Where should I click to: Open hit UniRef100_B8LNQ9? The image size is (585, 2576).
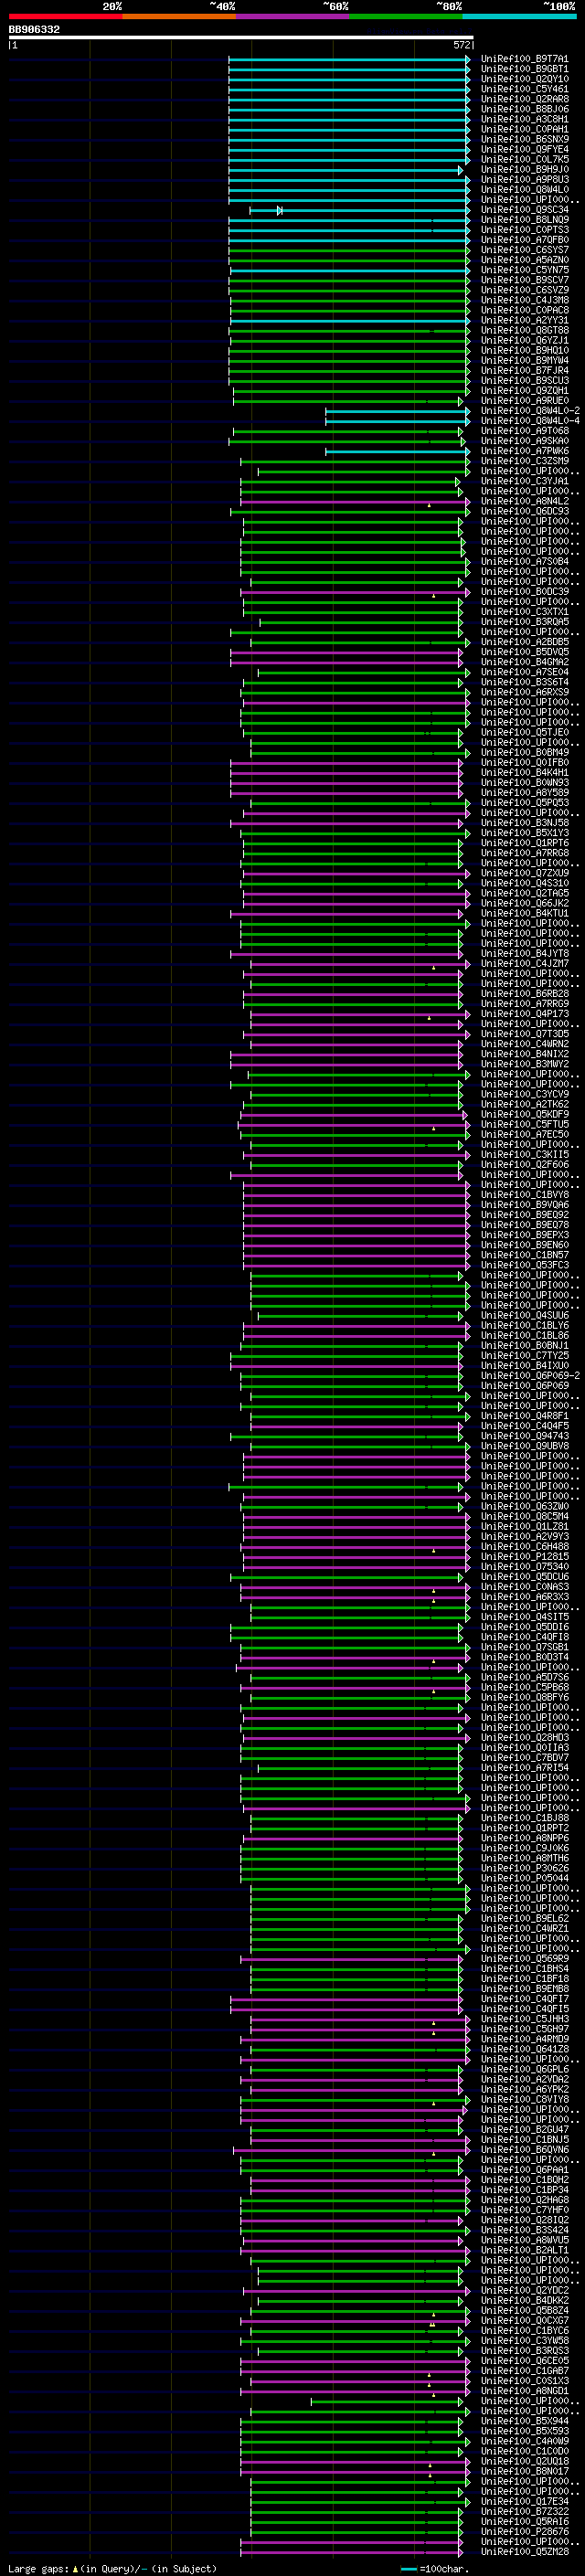click(524, 220)
